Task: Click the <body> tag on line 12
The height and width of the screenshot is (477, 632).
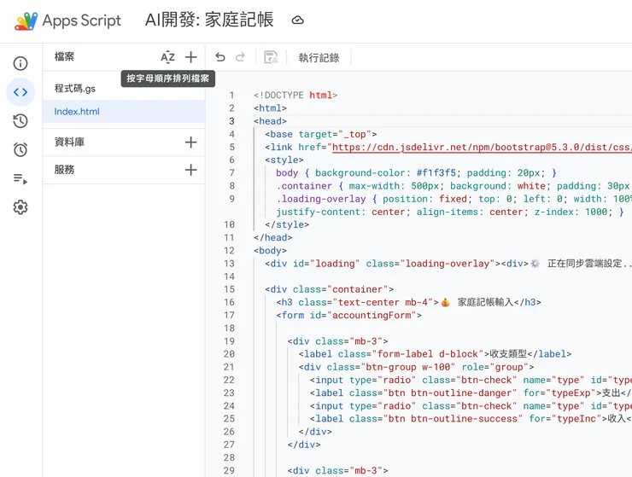Action: click(270, 251)
